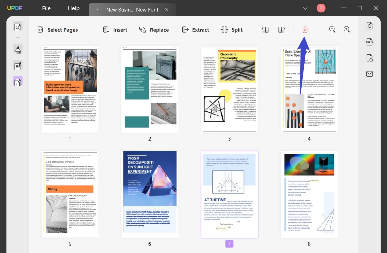
Task: Rotate pages counterclockwise using the left rotate icon
Action: click(265, 30)
